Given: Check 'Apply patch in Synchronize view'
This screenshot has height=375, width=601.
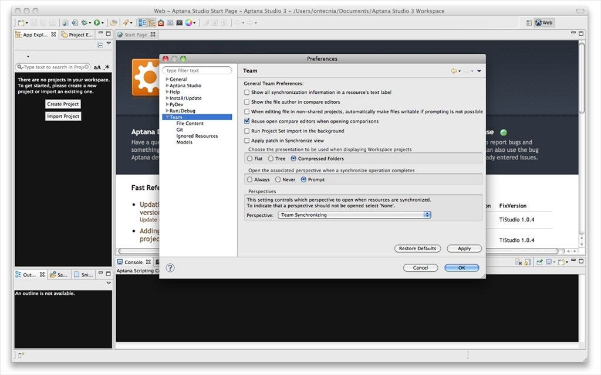Looking at the screenshot, I should click(247, 141).
